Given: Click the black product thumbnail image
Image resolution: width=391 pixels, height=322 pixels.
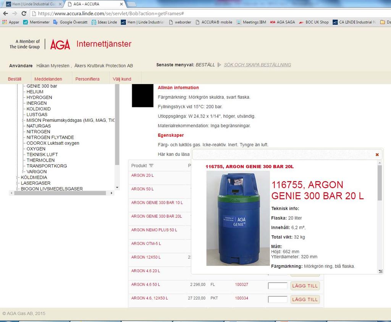Looking at the screenshot, I should point(143,95).
